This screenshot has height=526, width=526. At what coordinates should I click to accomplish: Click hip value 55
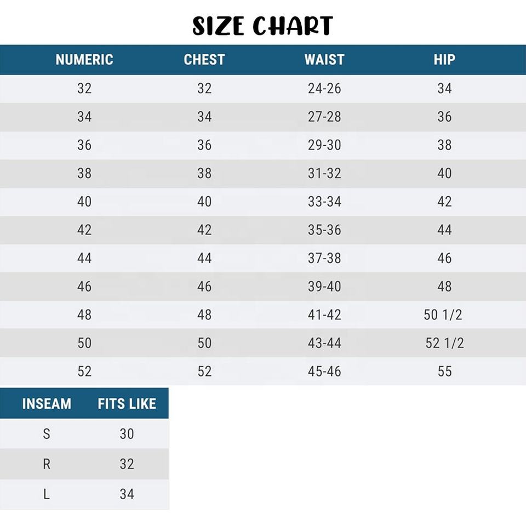[444, 371]
